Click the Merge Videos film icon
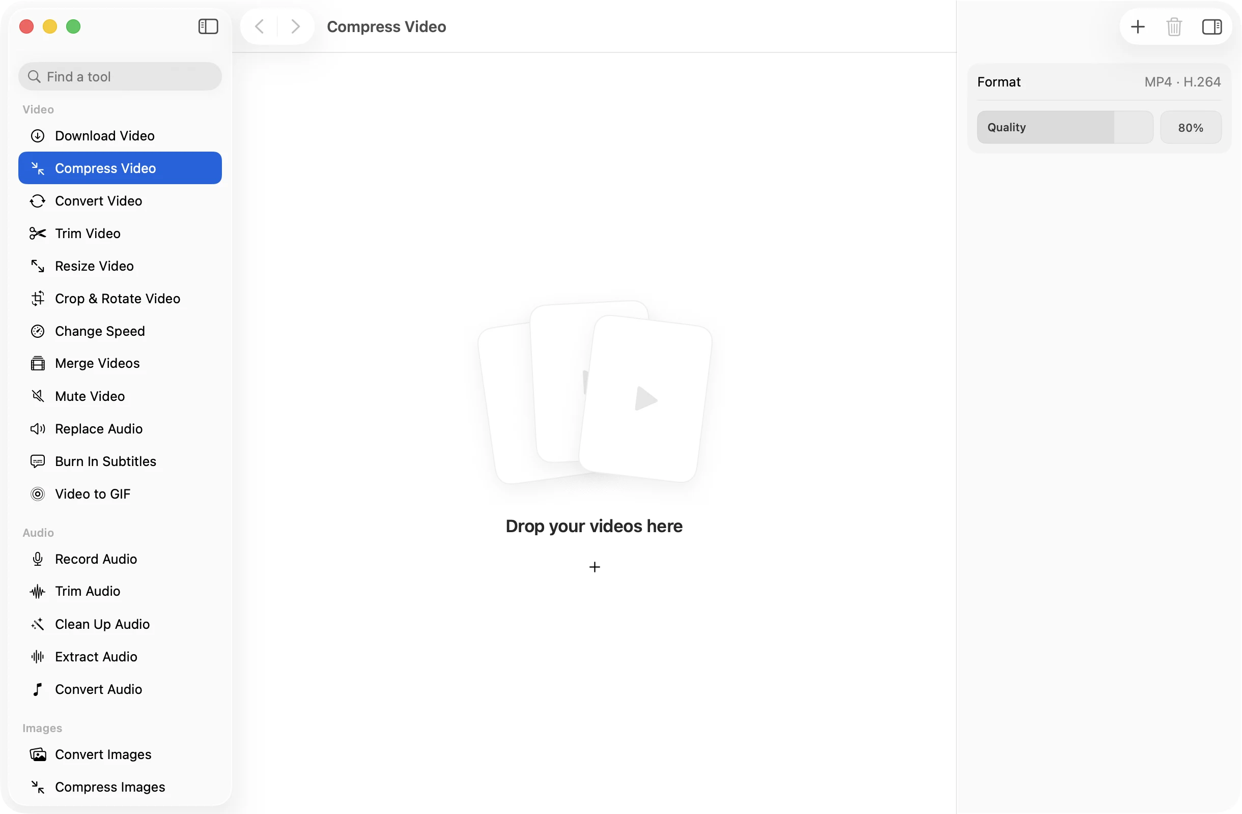The width and height of the screenshot is (1242, 814). point(38,363)
